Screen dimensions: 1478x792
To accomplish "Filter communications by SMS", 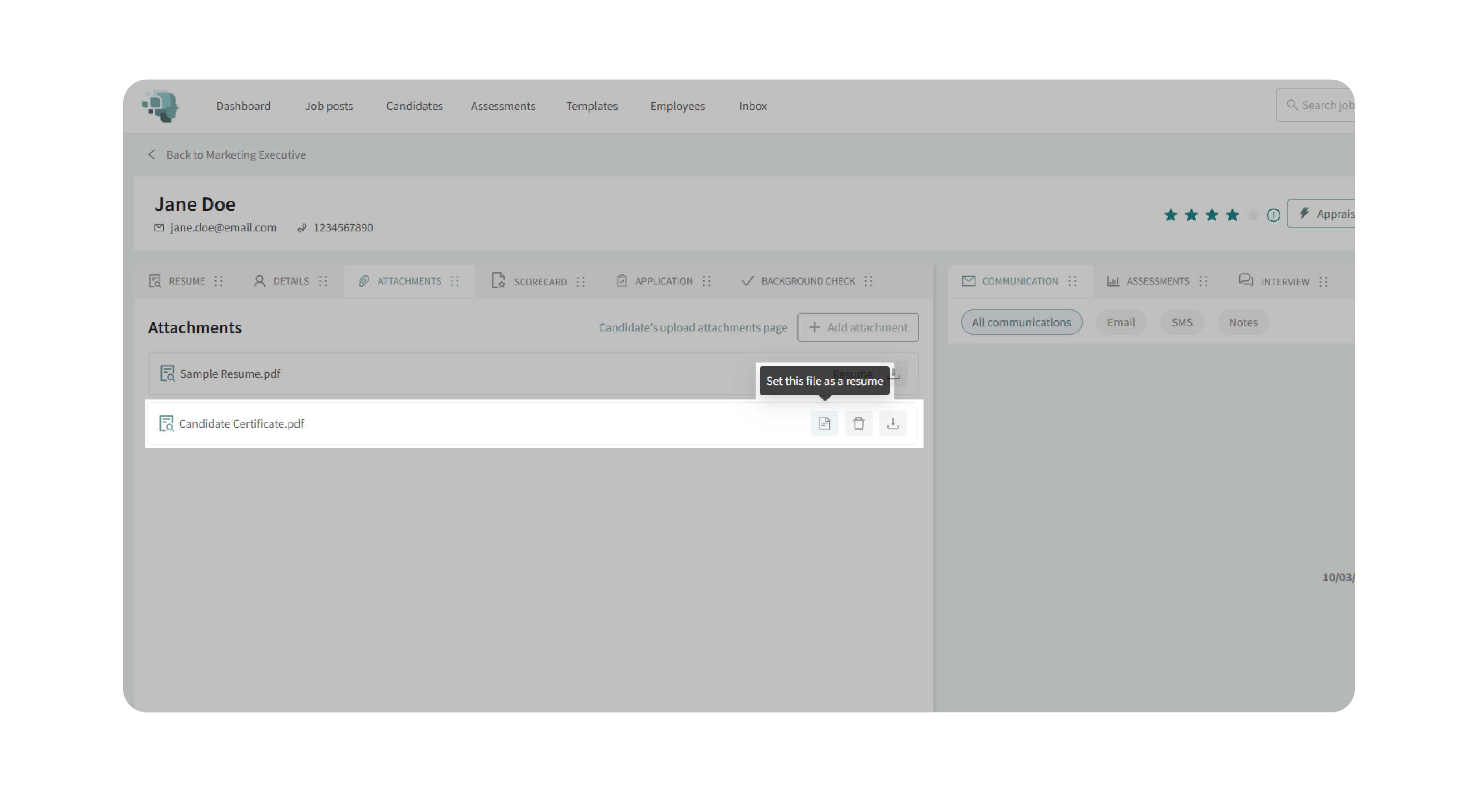I will coord(1181,322).
